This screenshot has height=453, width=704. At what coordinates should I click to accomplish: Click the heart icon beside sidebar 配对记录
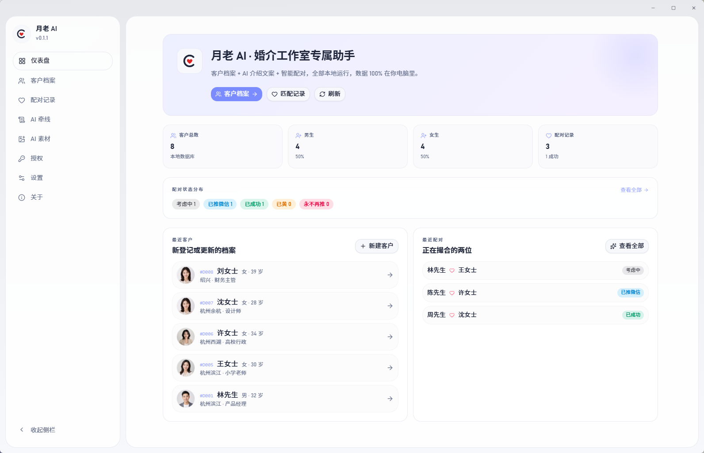tap(22, 100)
